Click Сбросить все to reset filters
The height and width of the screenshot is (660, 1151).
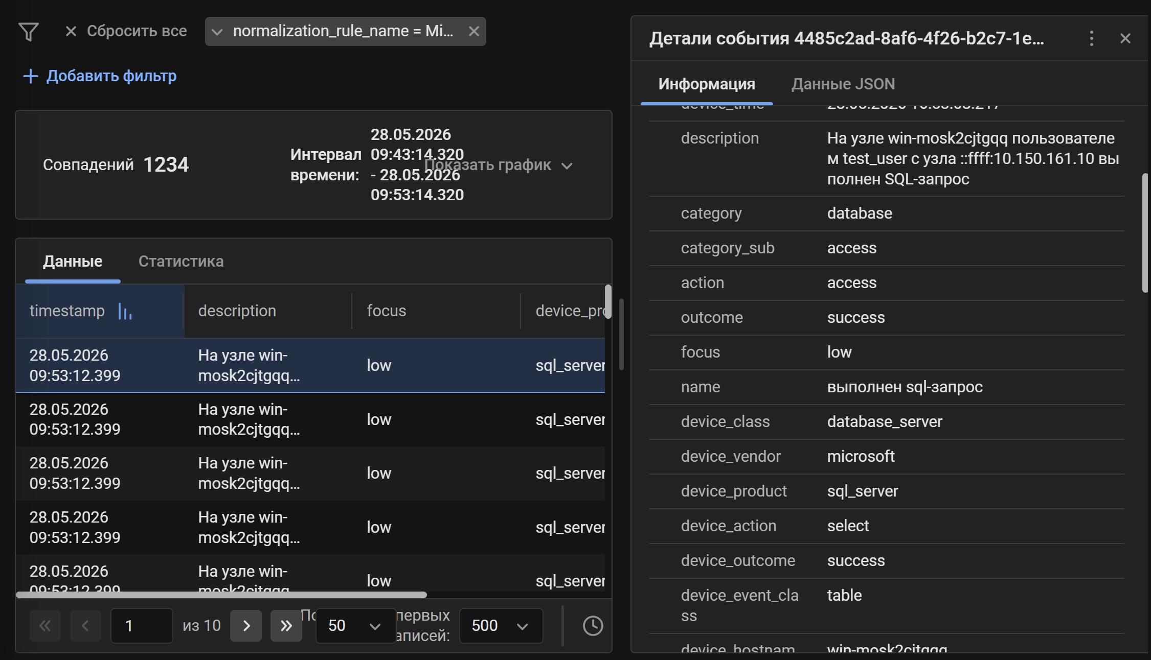coord(137,31)
